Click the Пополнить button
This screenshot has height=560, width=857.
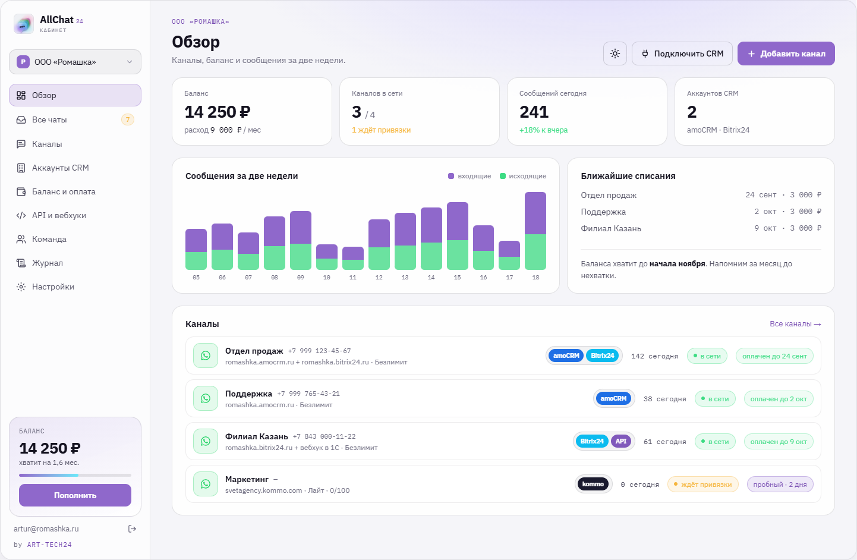[x=75, y=495]
